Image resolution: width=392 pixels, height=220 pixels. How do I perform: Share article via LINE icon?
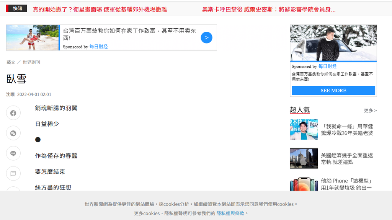(x=13, y=153)
